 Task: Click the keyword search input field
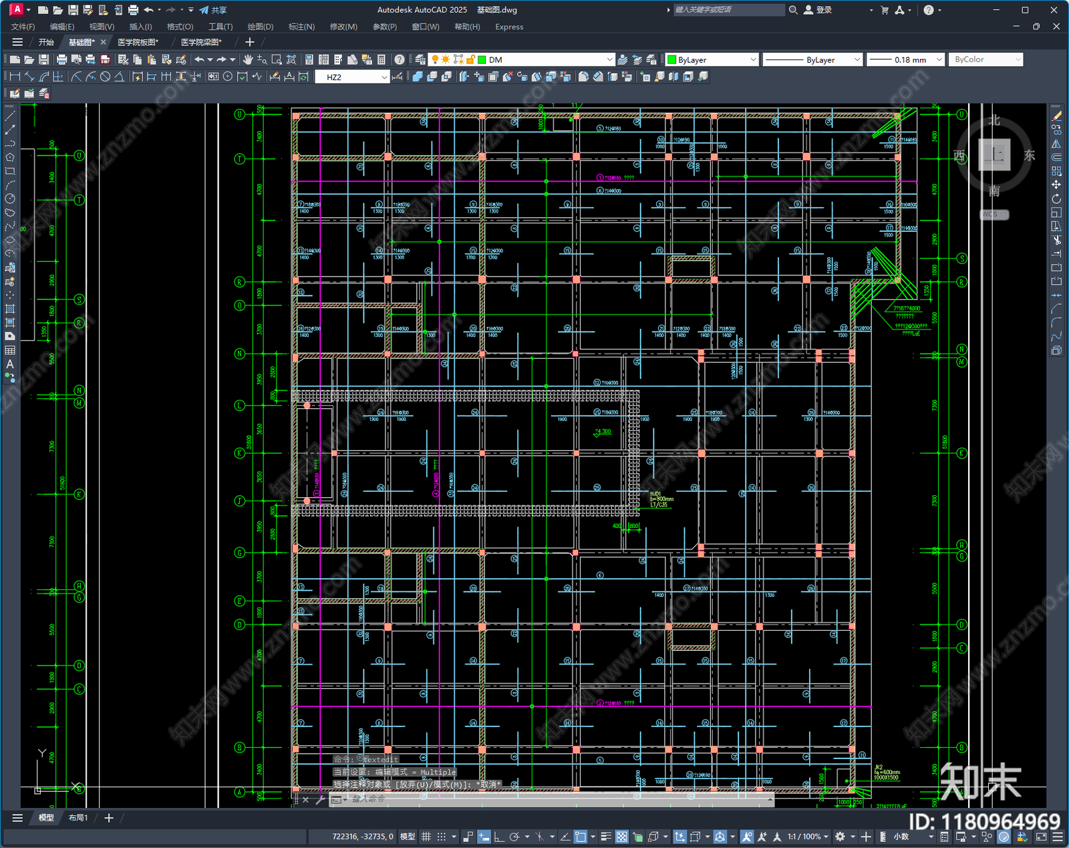(729, 10)
